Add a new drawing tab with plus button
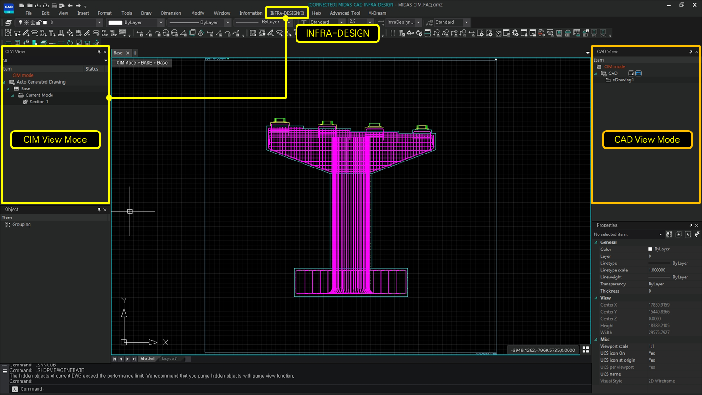Image resolution: width=702 pixels, height=395 pixels. point(135,53)
